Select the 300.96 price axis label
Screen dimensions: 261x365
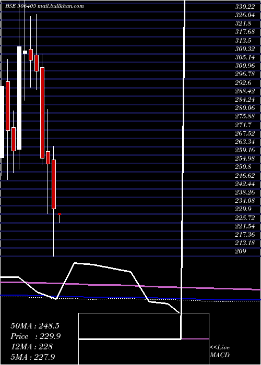coord(245,66)
